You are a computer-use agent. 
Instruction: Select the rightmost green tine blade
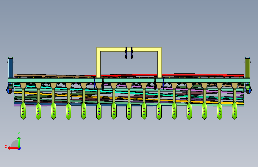(234, 111)
